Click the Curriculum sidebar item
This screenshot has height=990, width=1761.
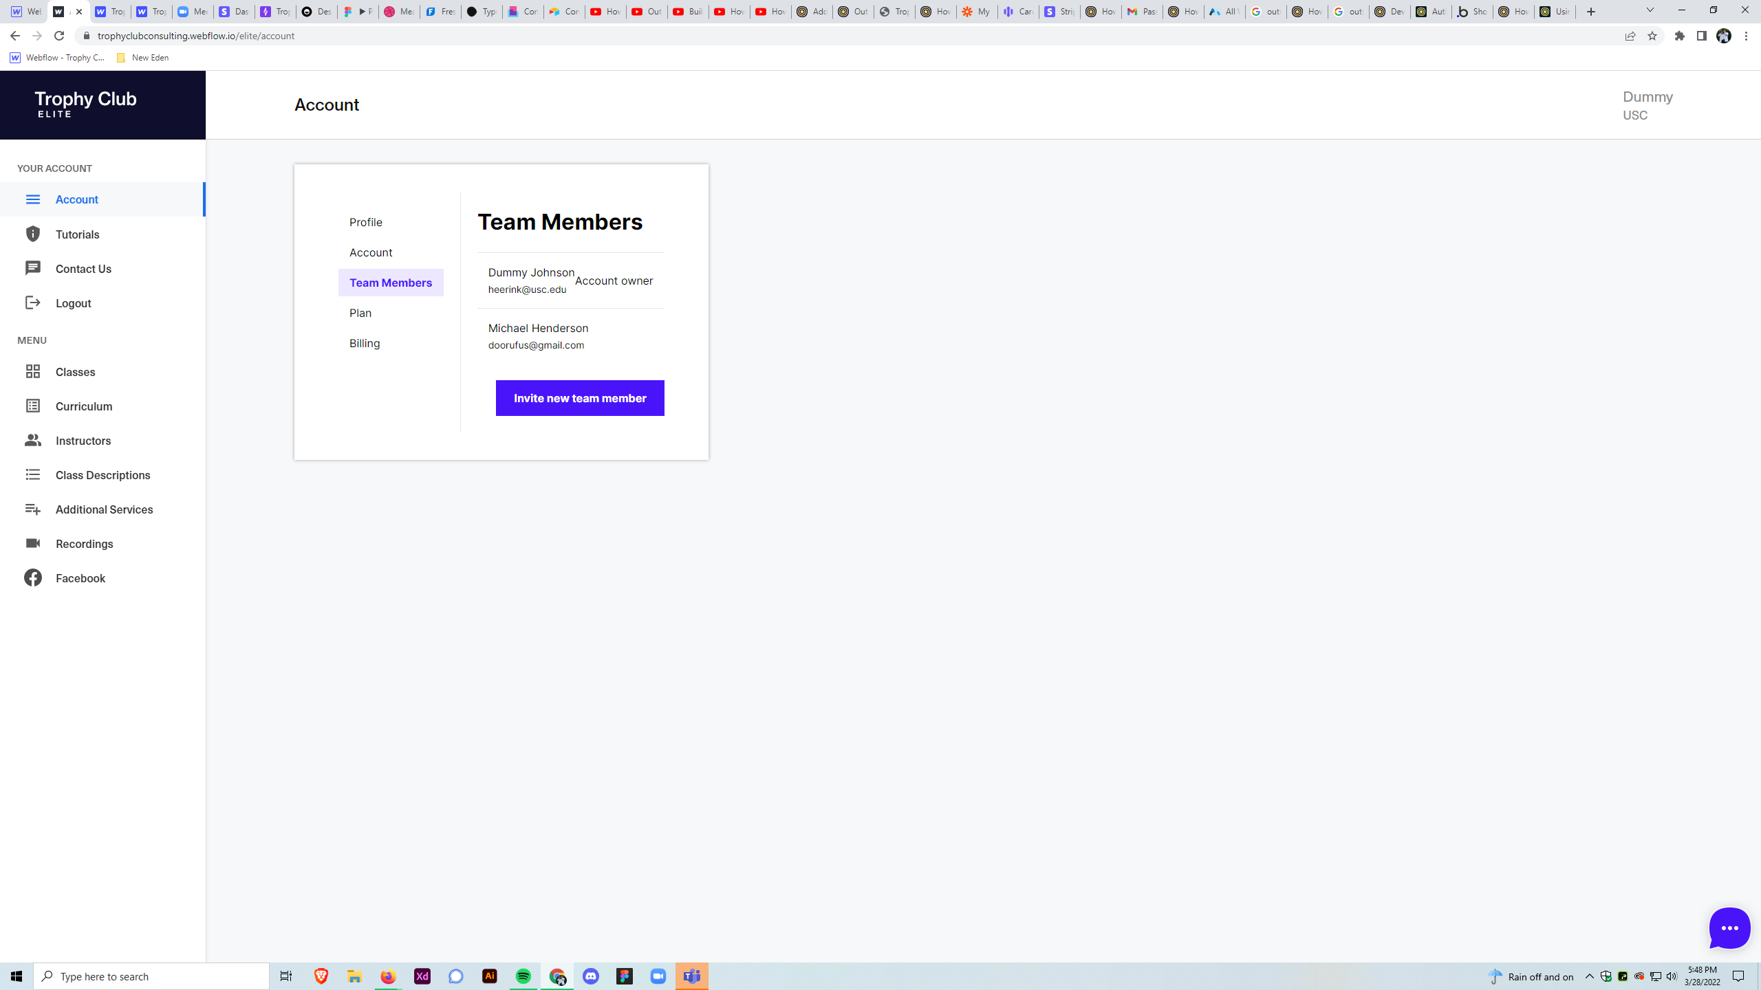(x=84, y=406)
